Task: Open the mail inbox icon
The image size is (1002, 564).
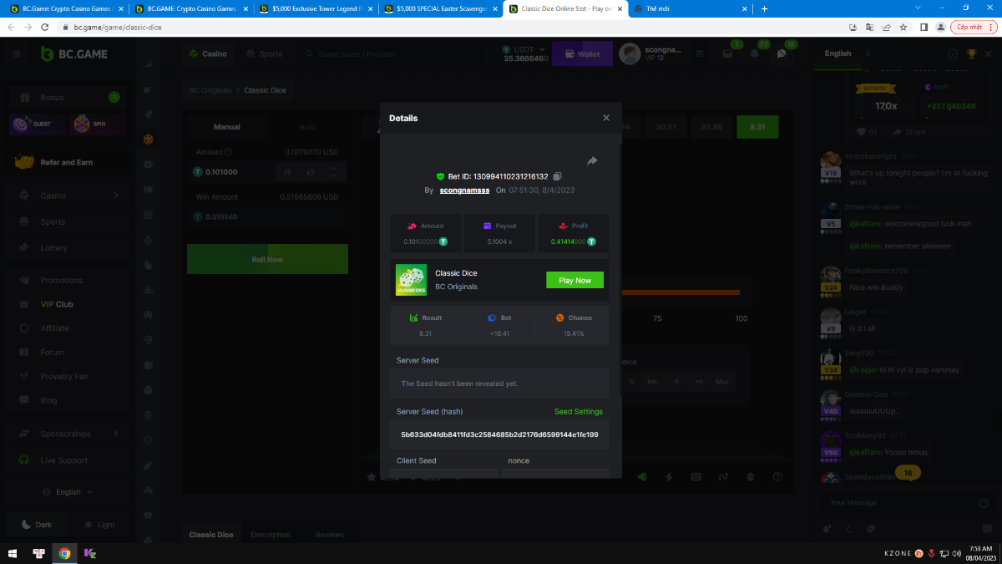Action: tap(727, 54)
